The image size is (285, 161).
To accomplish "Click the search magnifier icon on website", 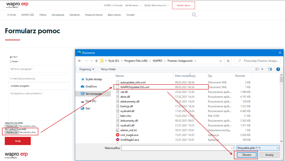I will (x=194, y=15).
